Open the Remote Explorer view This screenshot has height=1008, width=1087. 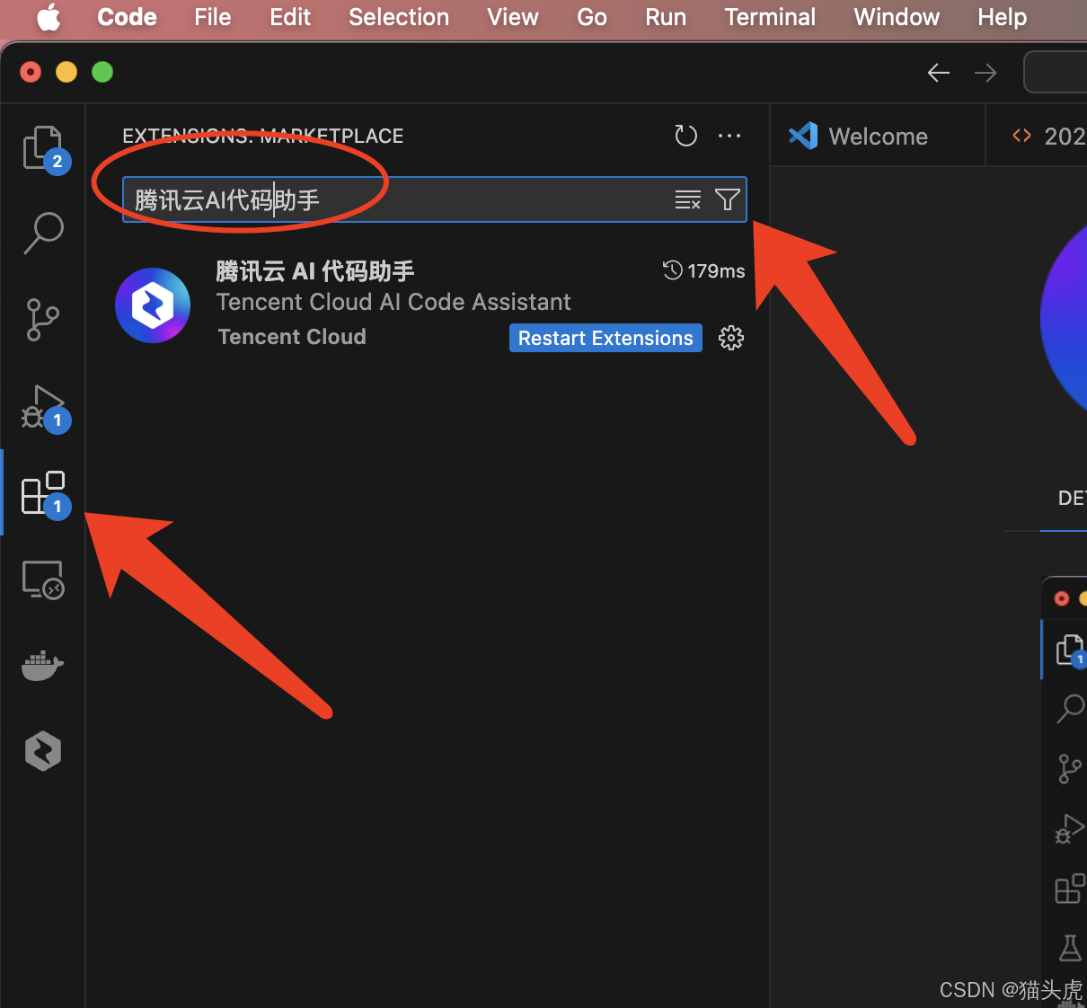coord(43,579)
